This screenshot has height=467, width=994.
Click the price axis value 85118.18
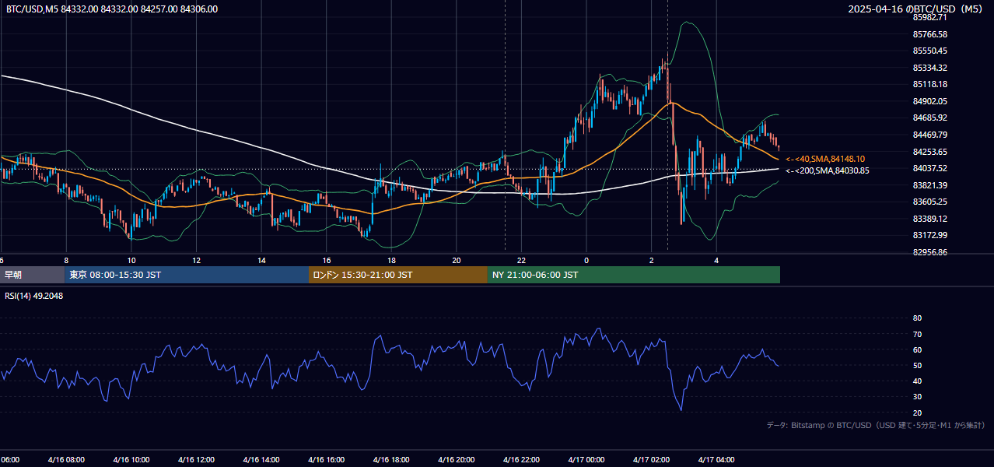pos(930,84)
